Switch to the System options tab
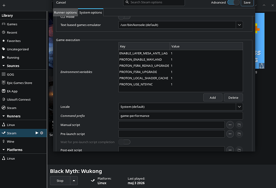Viewport: 276px width, 188px height. 91,12
